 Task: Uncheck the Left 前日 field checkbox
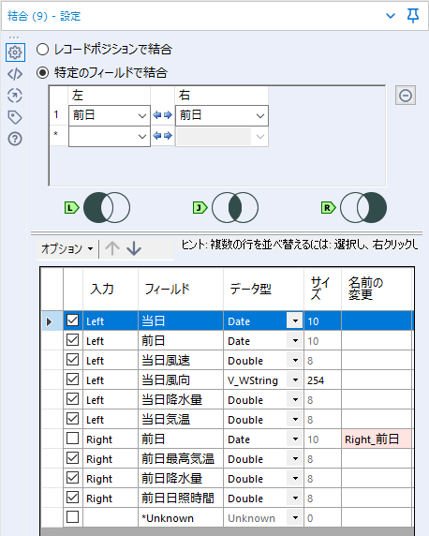[72, 340]
